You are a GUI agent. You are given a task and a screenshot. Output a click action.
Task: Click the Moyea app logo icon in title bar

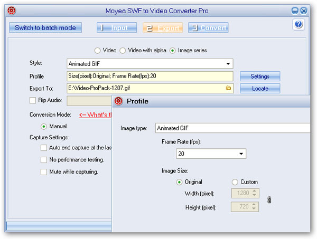[x=12, y=11]
